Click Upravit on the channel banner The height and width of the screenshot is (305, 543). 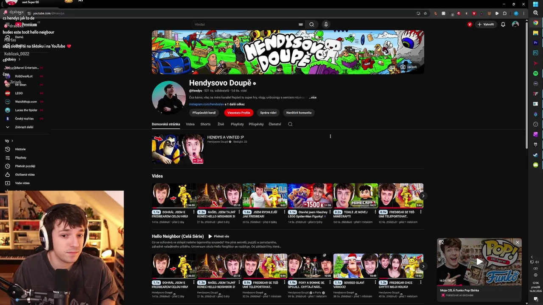click(x=409, y=67)
